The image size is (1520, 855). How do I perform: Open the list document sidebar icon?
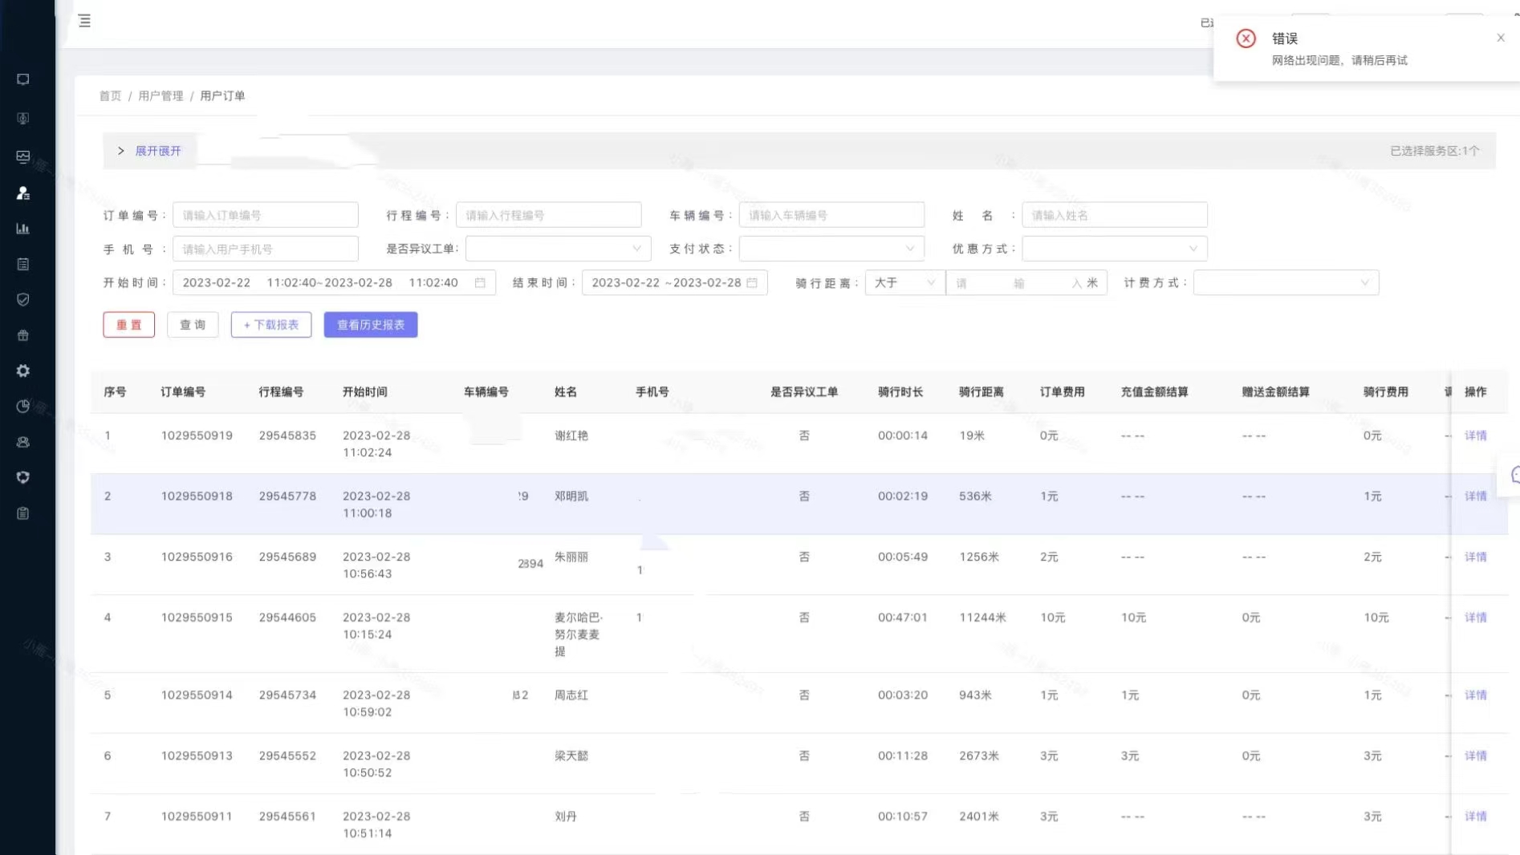(23, 264)
